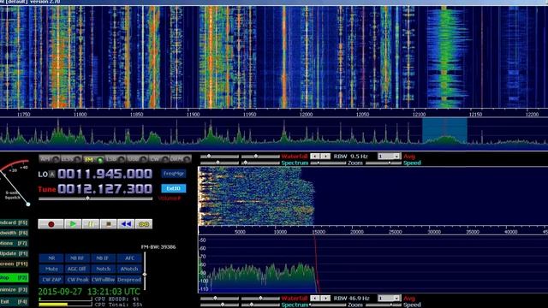This screenshot has height=308, width=548.
Task: Toggle ANotch auto notch button
Action: click(x=129, y=269)
